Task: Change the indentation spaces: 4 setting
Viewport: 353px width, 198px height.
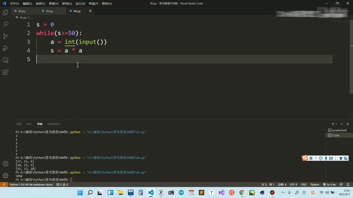Action: (282, 185)
